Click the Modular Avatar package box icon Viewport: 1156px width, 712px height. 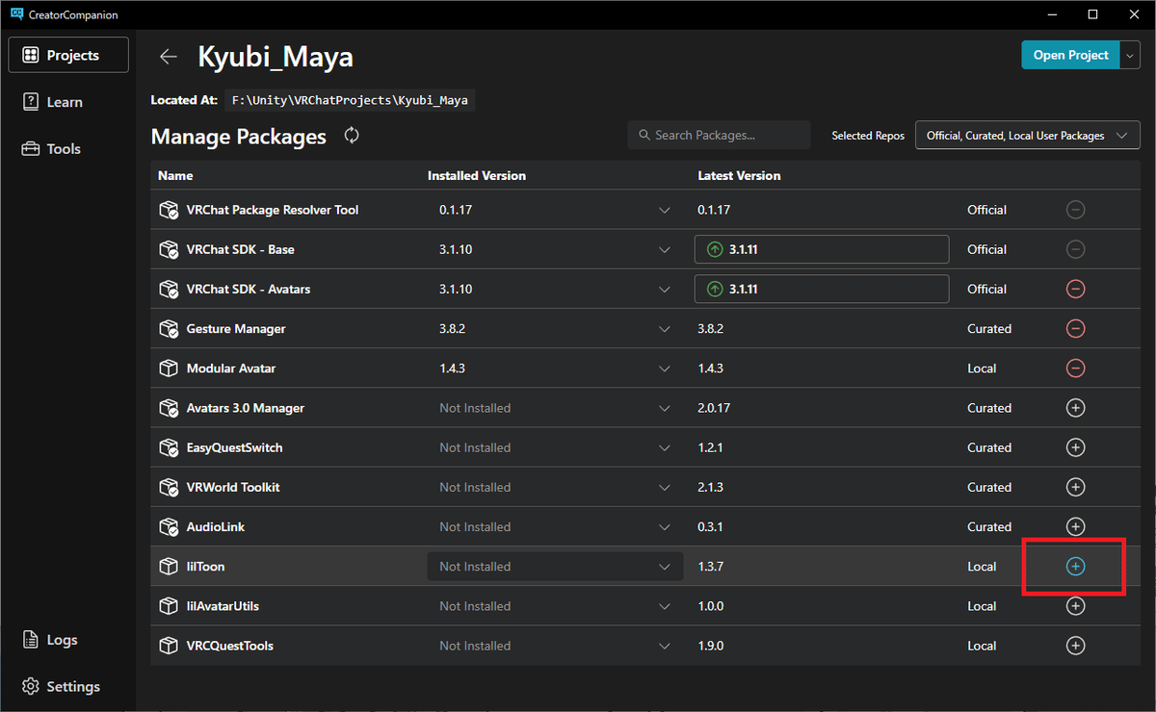pos(169,369)
